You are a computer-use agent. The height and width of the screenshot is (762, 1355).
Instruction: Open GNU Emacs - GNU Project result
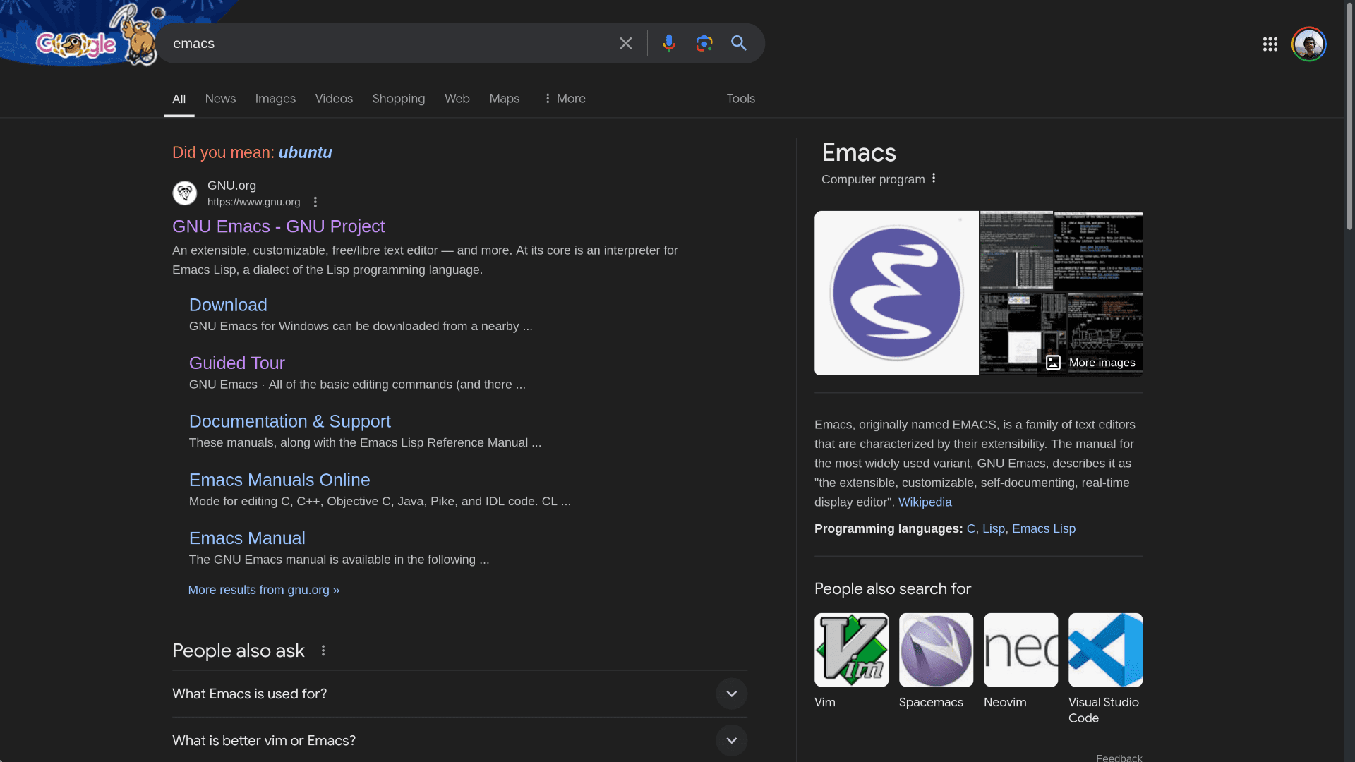[x=278, y=226]
